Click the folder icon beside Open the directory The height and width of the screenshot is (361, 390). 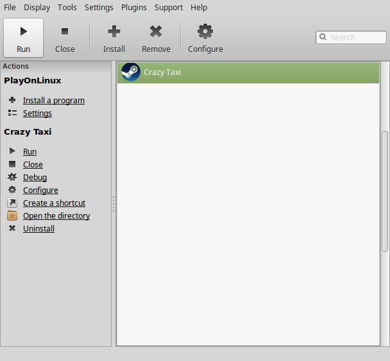point(12,215)
